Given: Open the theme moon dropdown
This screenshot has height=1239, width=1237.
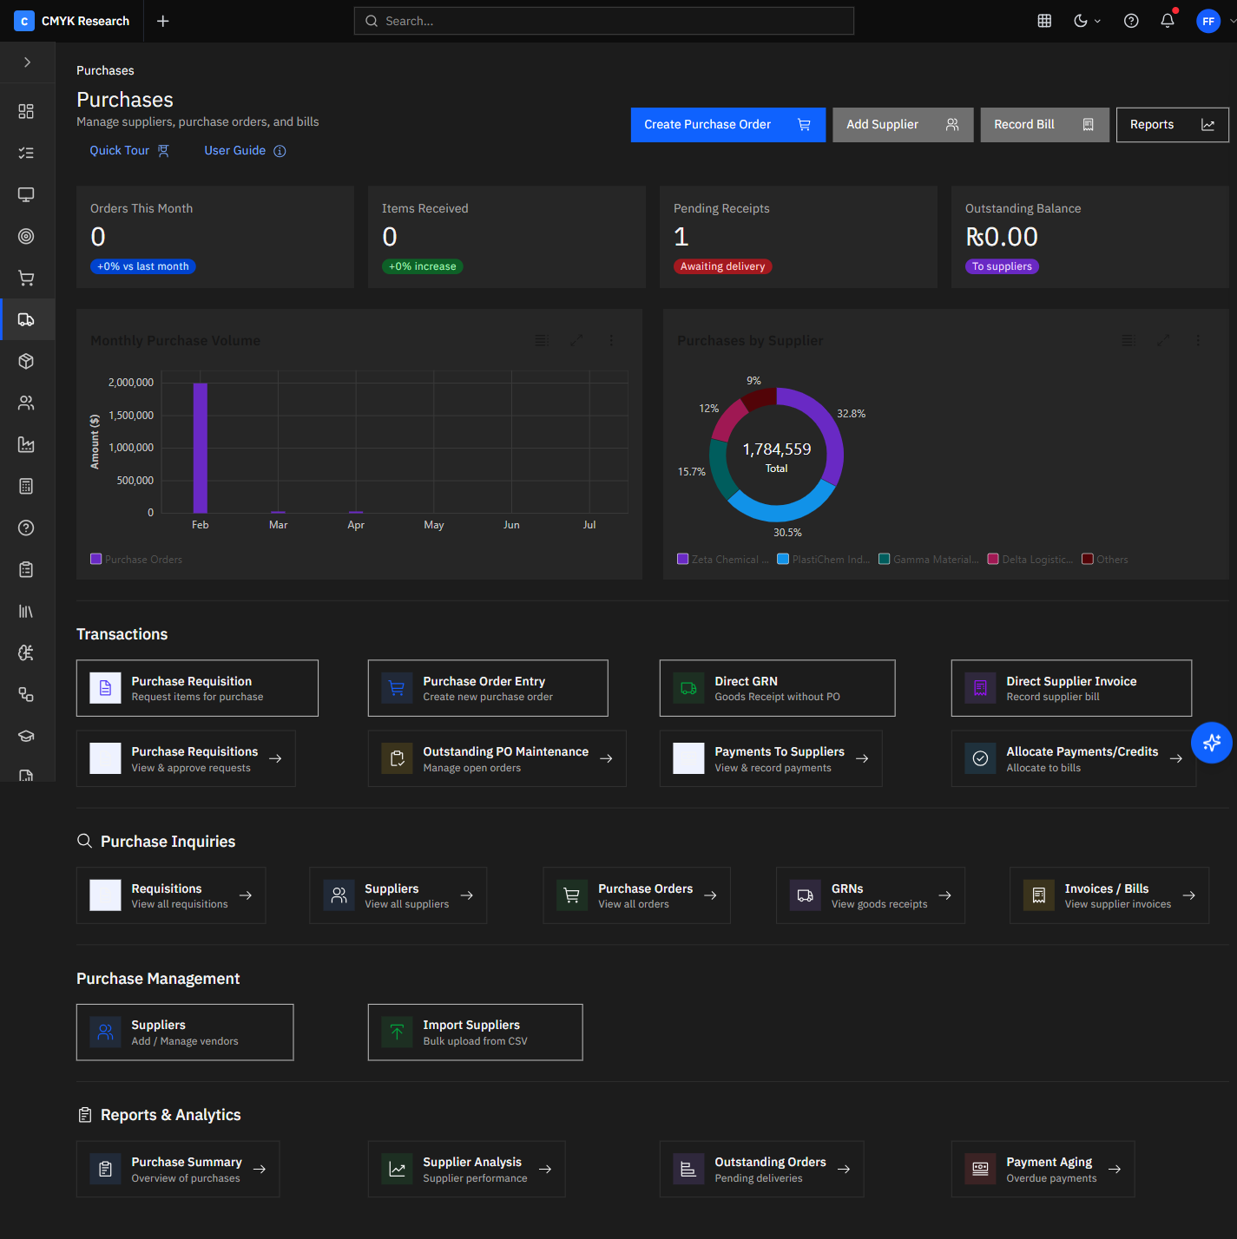Looking at the screenshot, I should pyautogui.click(x=1087, y=21).
